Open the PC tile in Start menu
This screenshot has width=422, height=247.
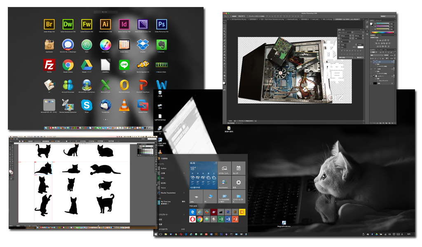click(211, 196)
